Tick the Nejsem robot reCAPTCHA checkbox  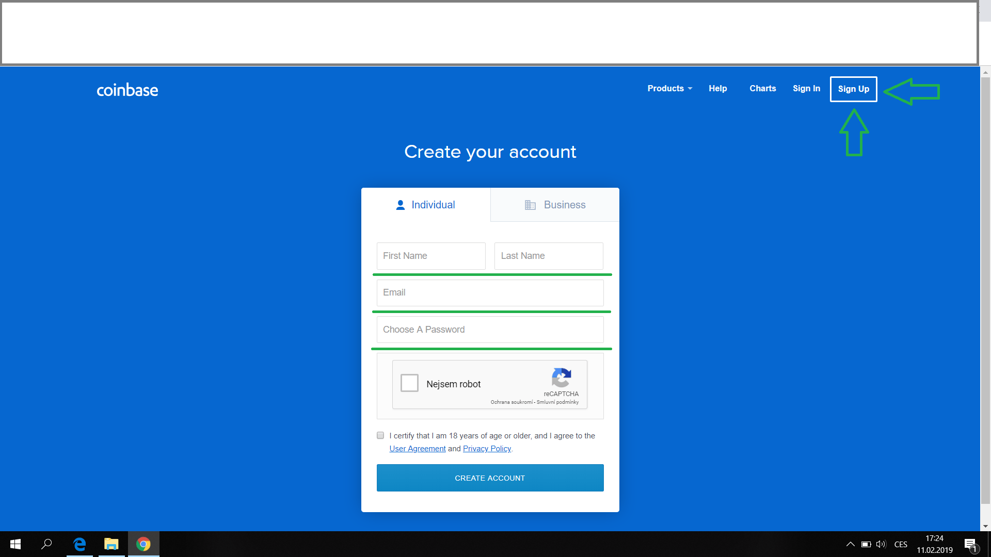409,383
